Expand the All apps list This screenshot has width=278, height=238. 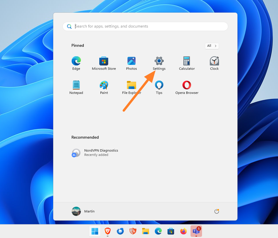212,46
